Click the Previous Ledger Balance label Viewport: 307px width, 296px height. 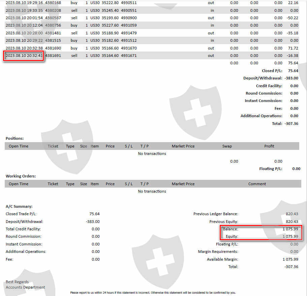click(x=216, y=214)
